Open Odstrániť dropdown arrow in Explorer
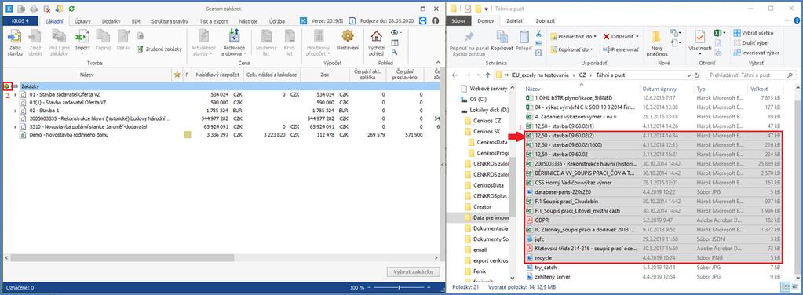803x295 pixels. [x=637, y=36]
